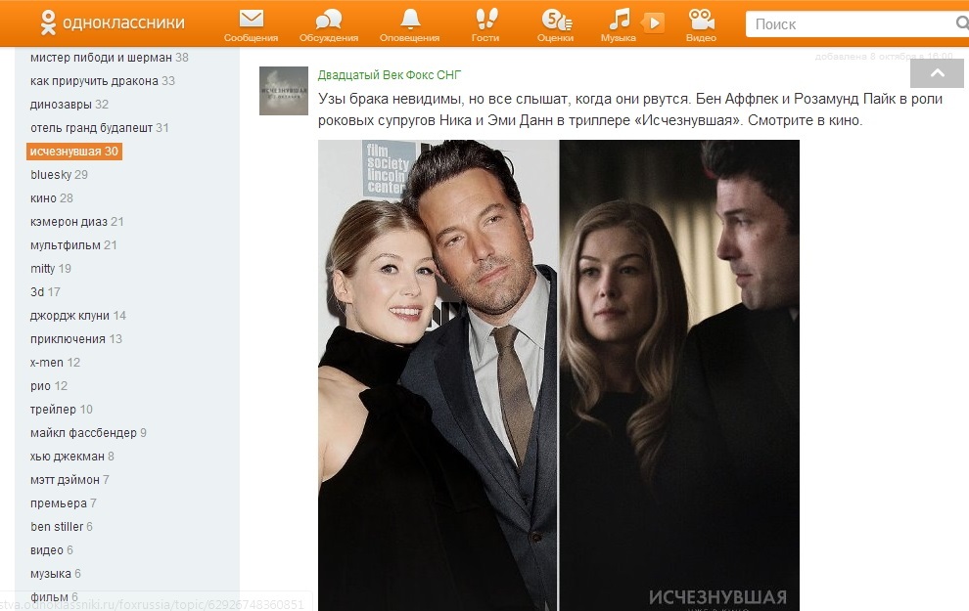Select tag премьера
This screenshot has height=611, width=969.
(x=64, y=503)
